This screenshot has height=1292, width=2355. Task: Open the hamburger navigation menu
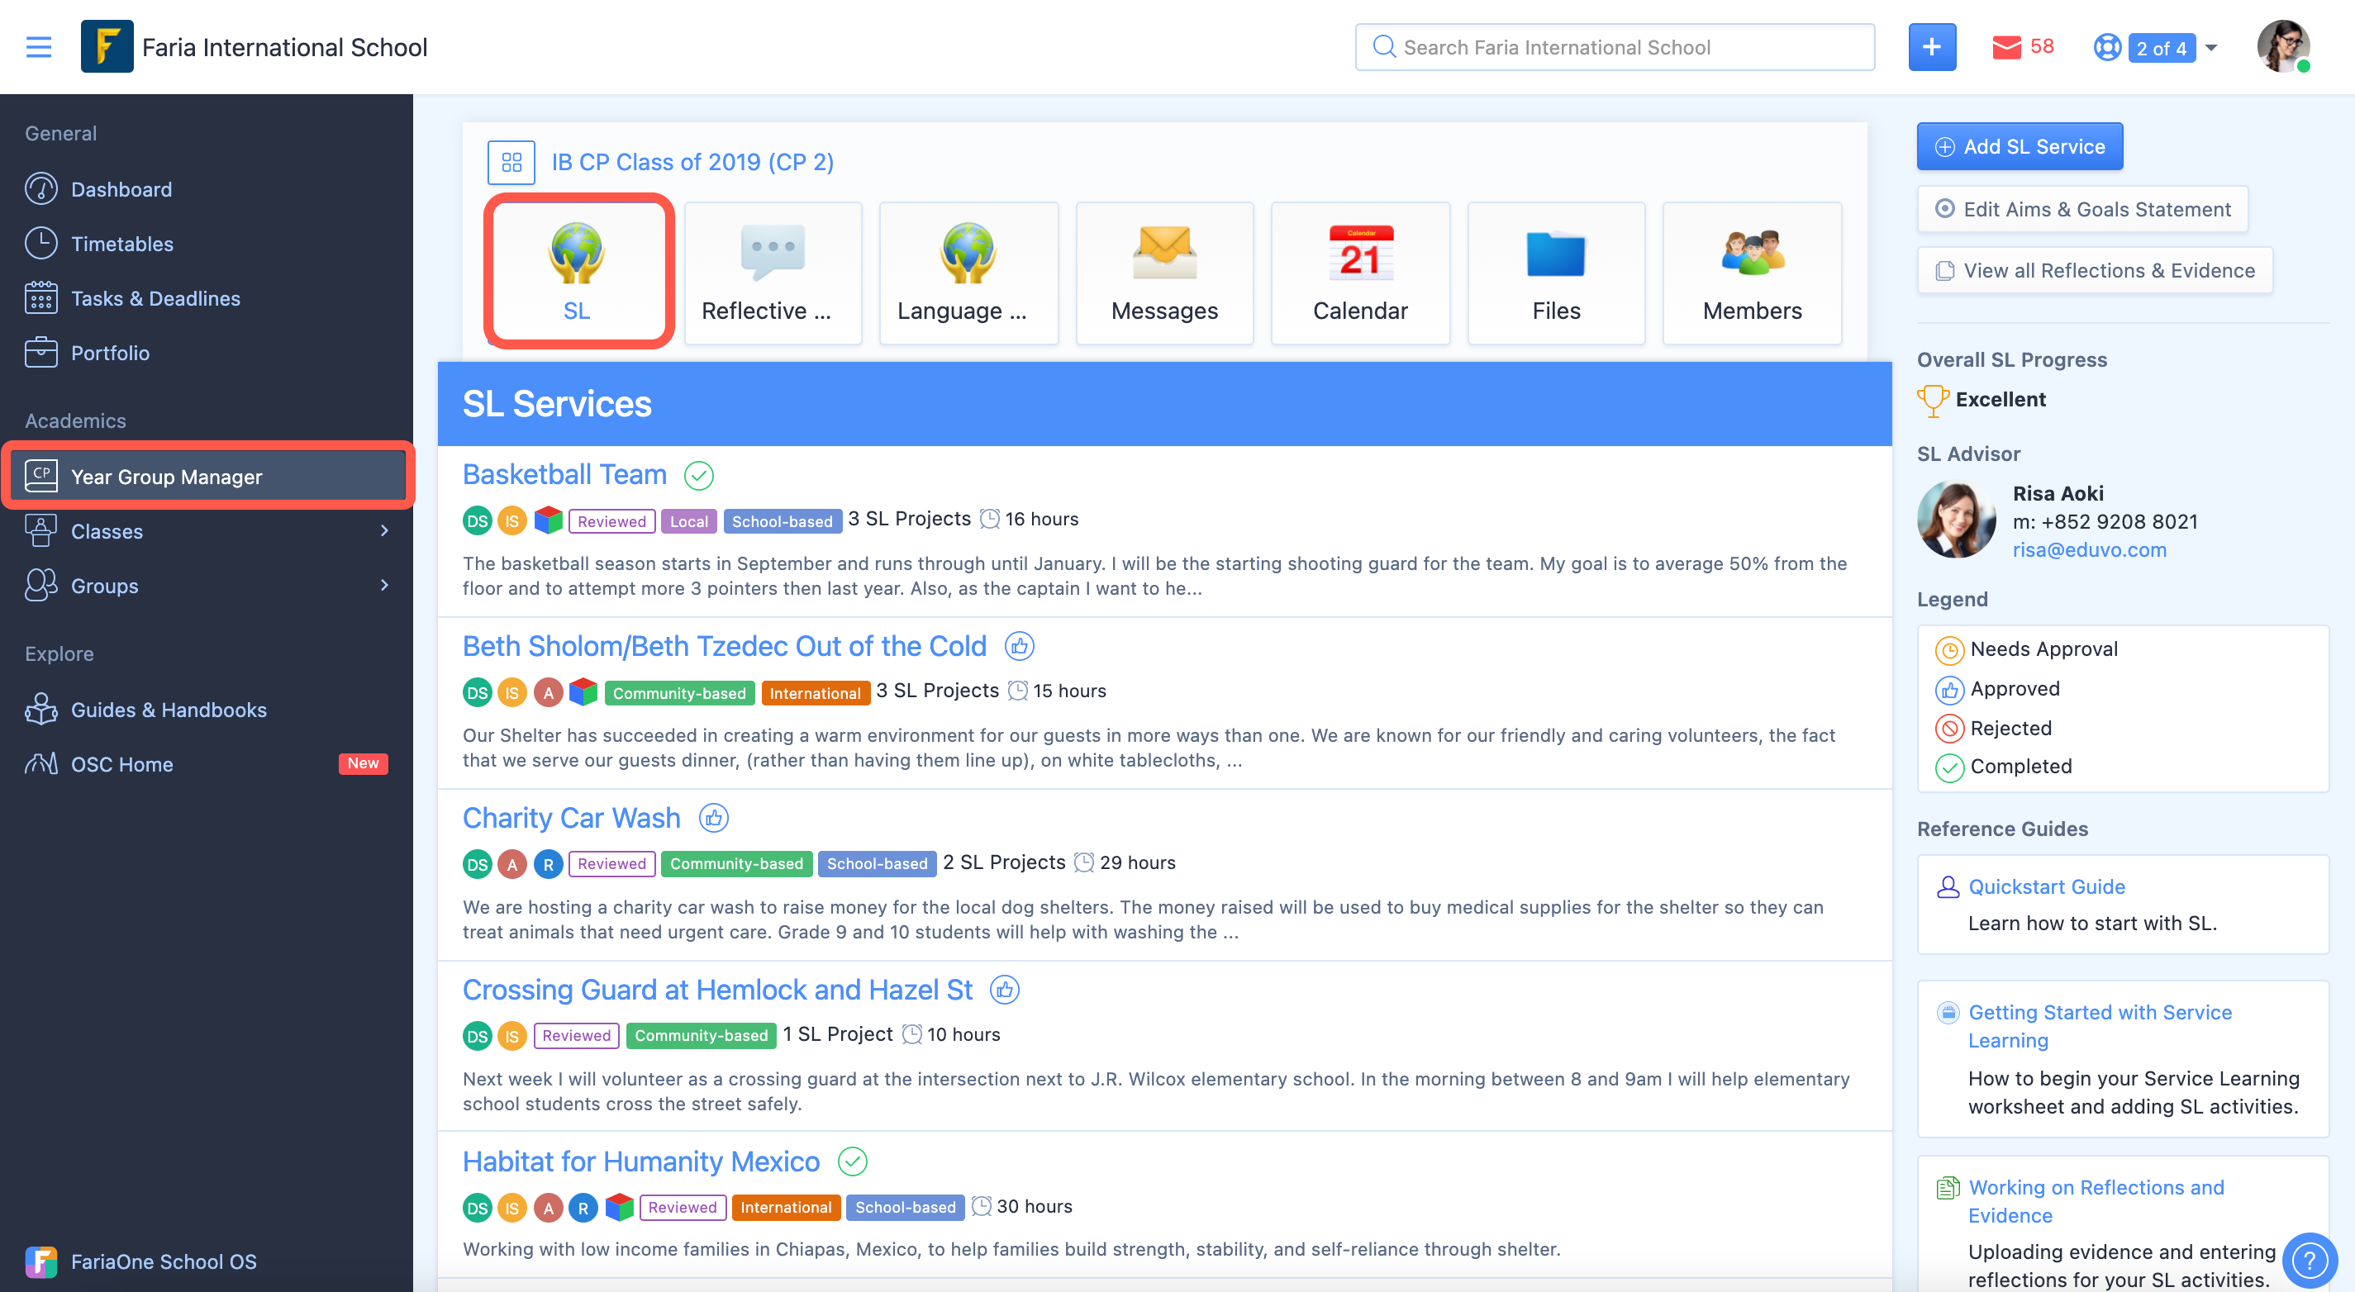tap(38, 46)
